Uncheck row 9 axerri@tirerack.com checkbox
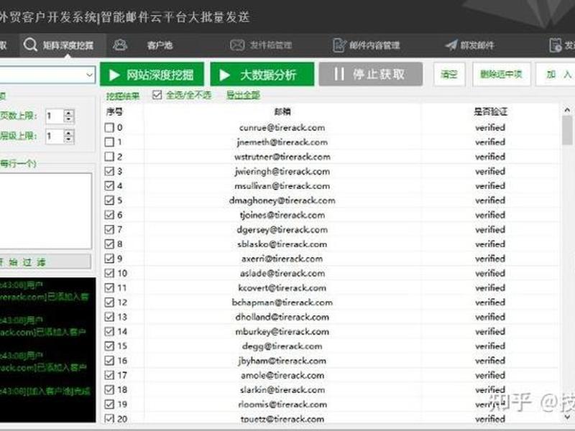 click(109, 259)
